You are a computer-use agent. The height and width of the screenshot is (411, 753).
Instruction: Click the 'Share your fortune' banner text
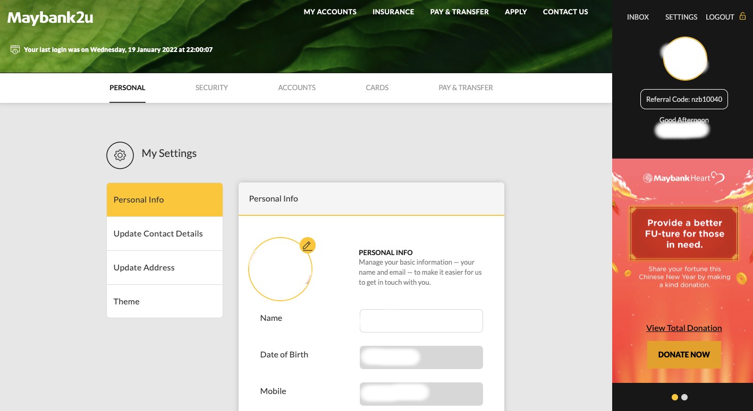click(684, 277)
